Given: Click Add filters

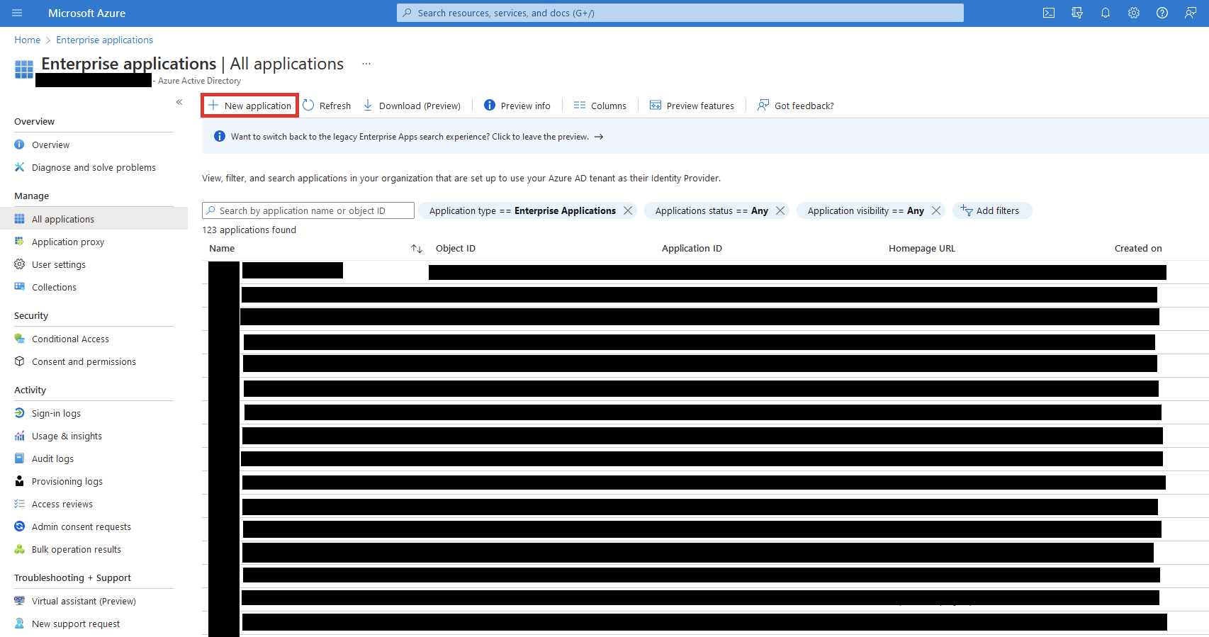Looking at the screenshot, I should pyautogui.click(x=992, y=210).
